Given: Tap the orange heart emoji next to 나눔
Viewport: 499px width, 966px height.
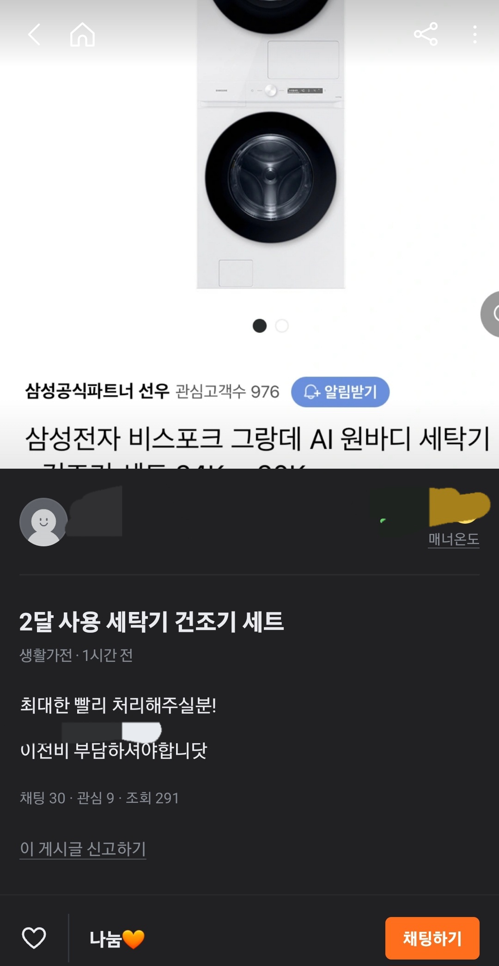Looking at the screenshot, I should click(x=134, y=939).
